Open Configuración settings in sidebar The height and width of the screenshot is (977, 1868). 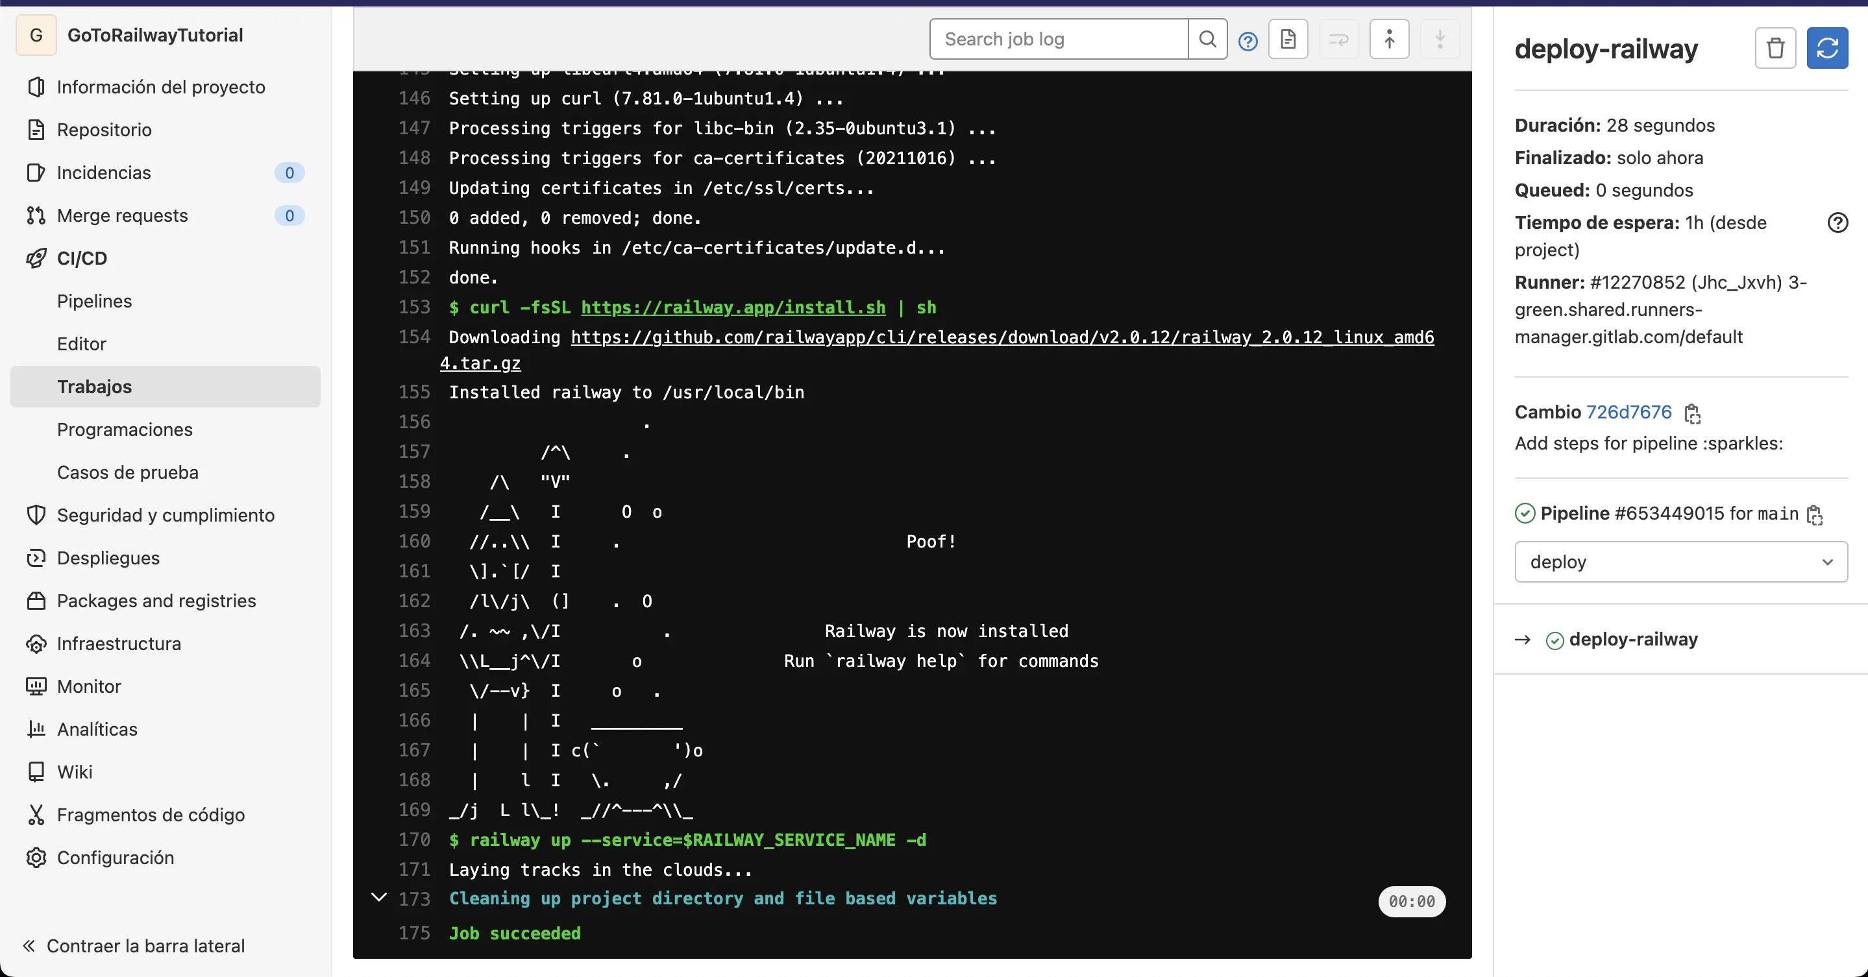click(x=116, y=858)
